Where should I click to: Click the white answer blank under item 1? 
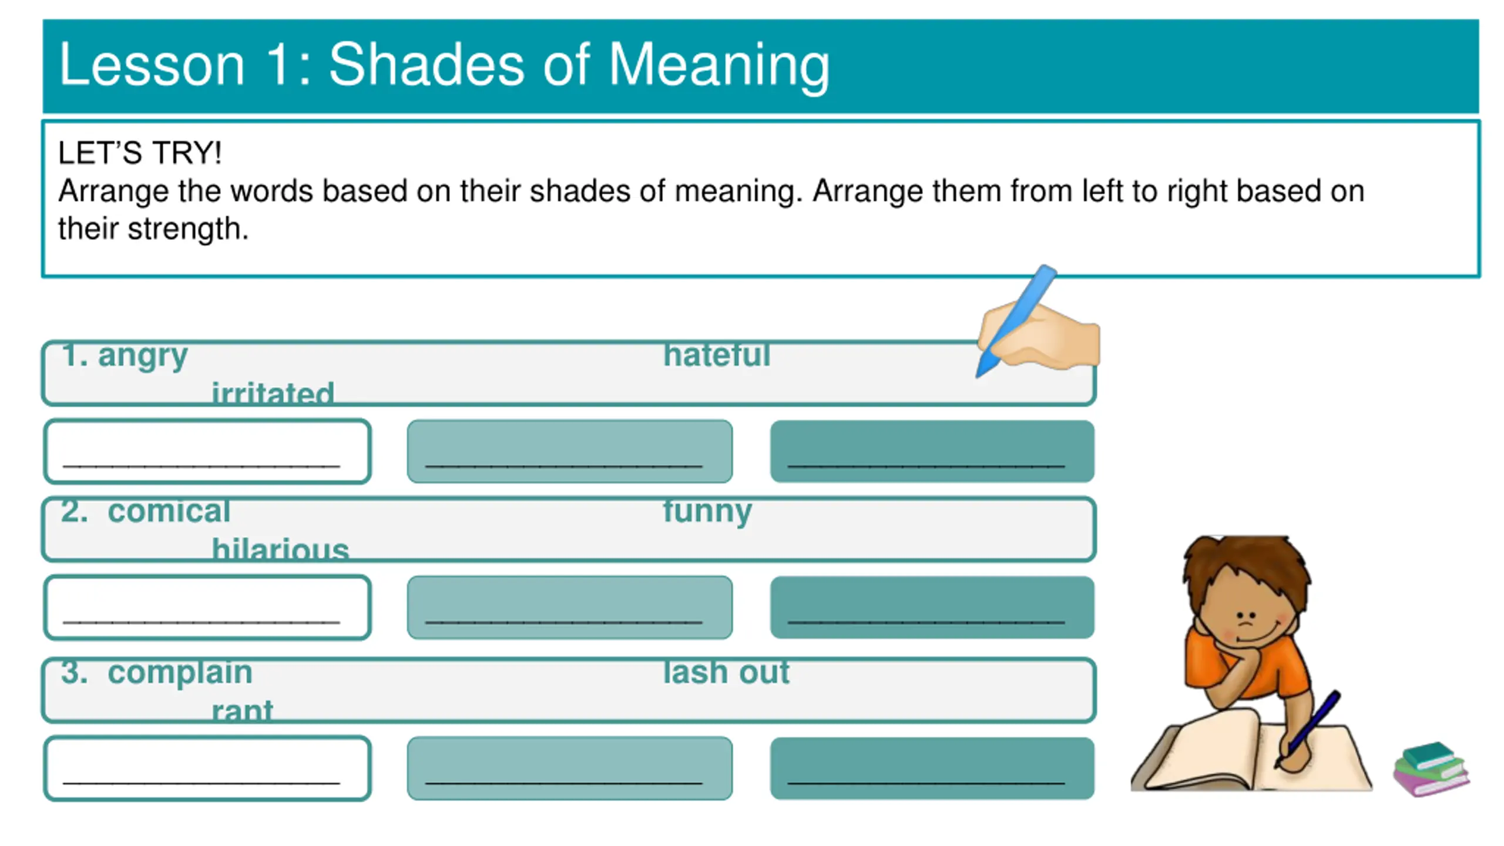207,451
